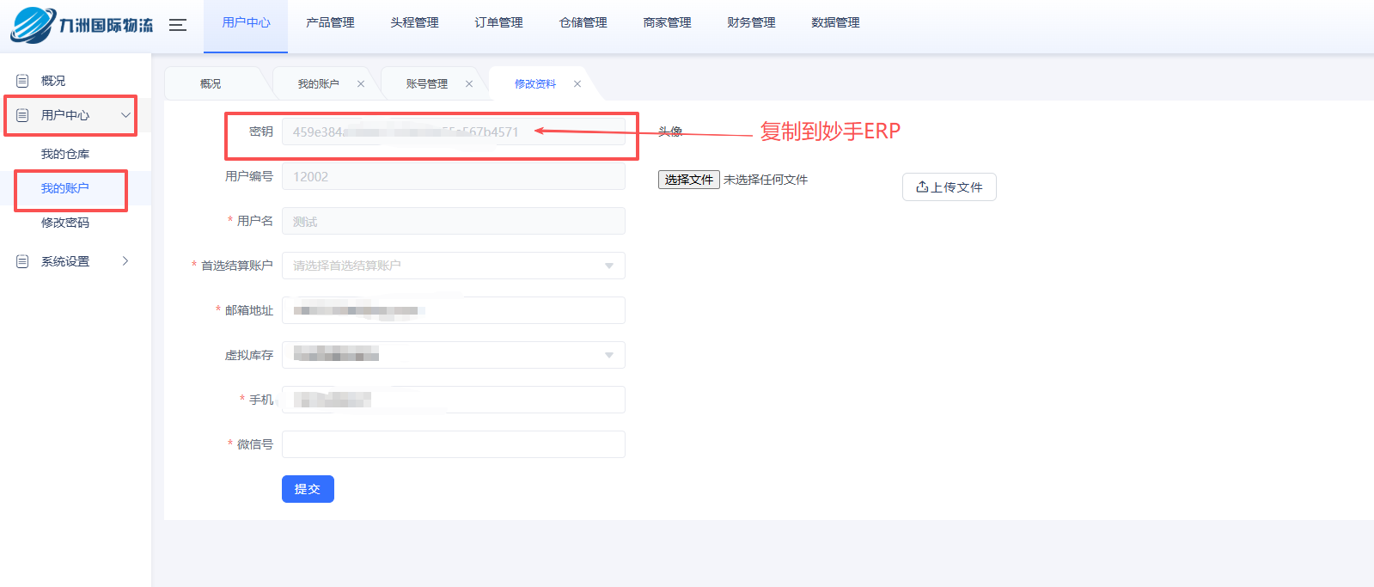
Task: Open the 商家管理 top menu
Action: (x=667, y=23)
